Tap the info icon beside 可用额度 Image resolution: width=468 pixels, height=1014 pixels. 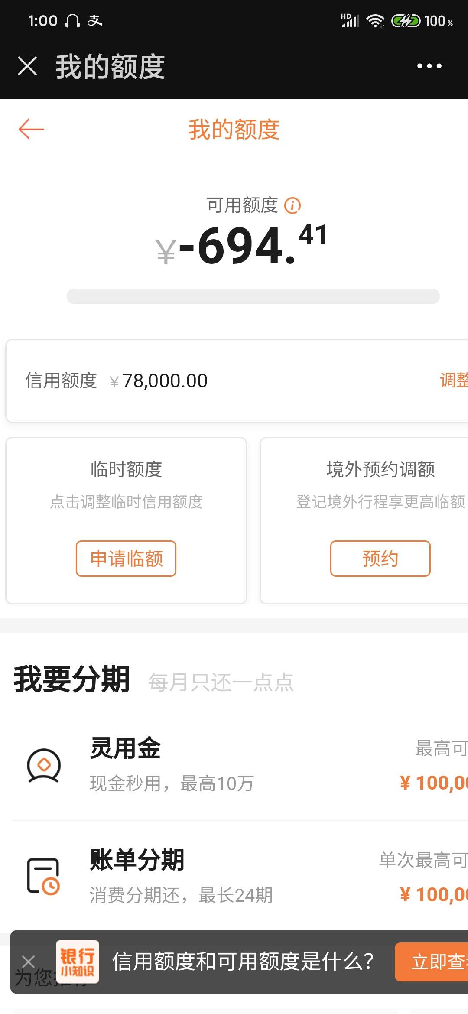[x=292, y=205]
